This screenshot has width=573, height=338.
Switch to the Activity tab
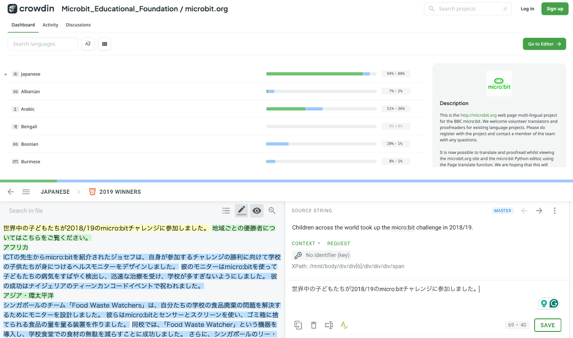pyautogui.click(x=51, y=25)
